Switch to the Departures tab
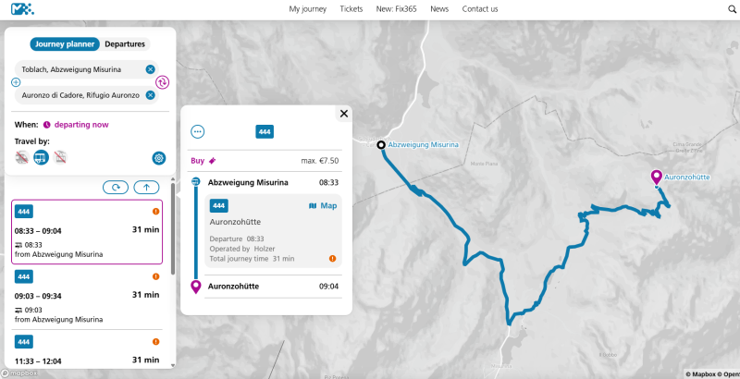Screen dimensions: 740x379 coord(125,44)
